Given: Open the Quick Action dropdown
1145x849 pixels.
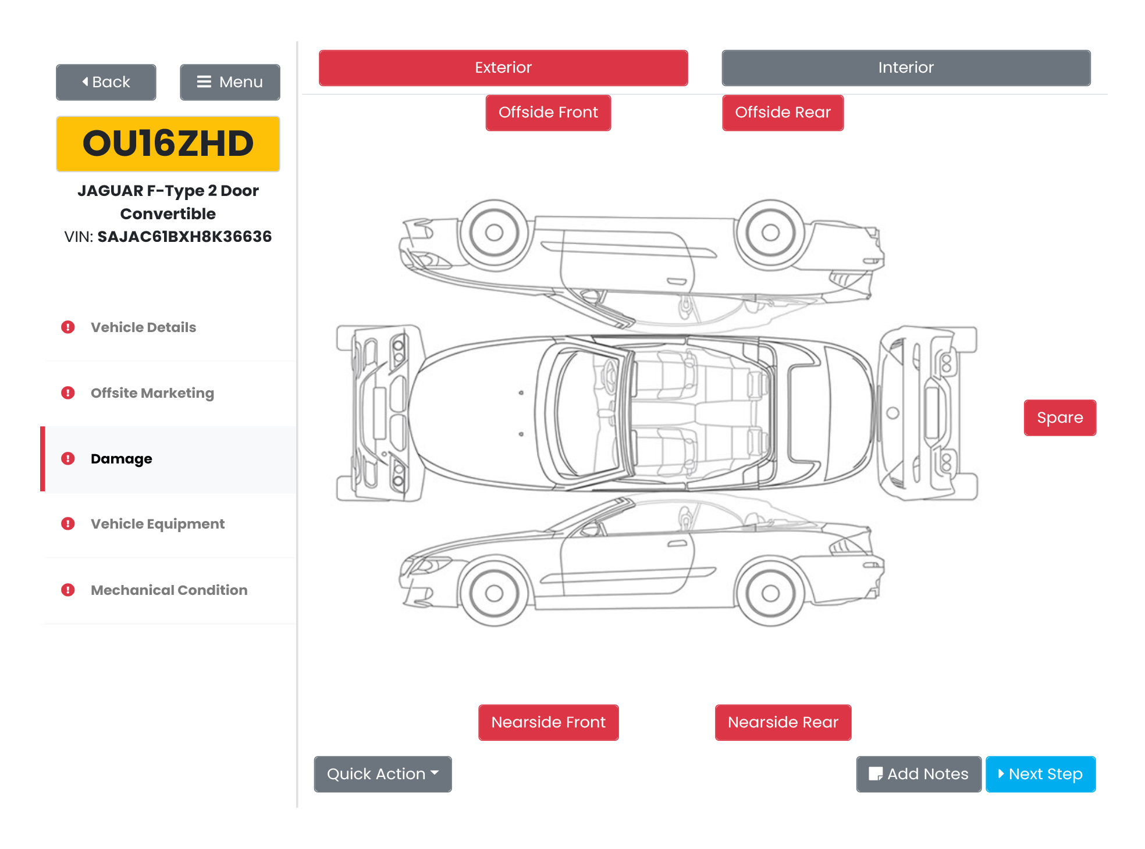Looking at the screenshot, I should point(383,774).
